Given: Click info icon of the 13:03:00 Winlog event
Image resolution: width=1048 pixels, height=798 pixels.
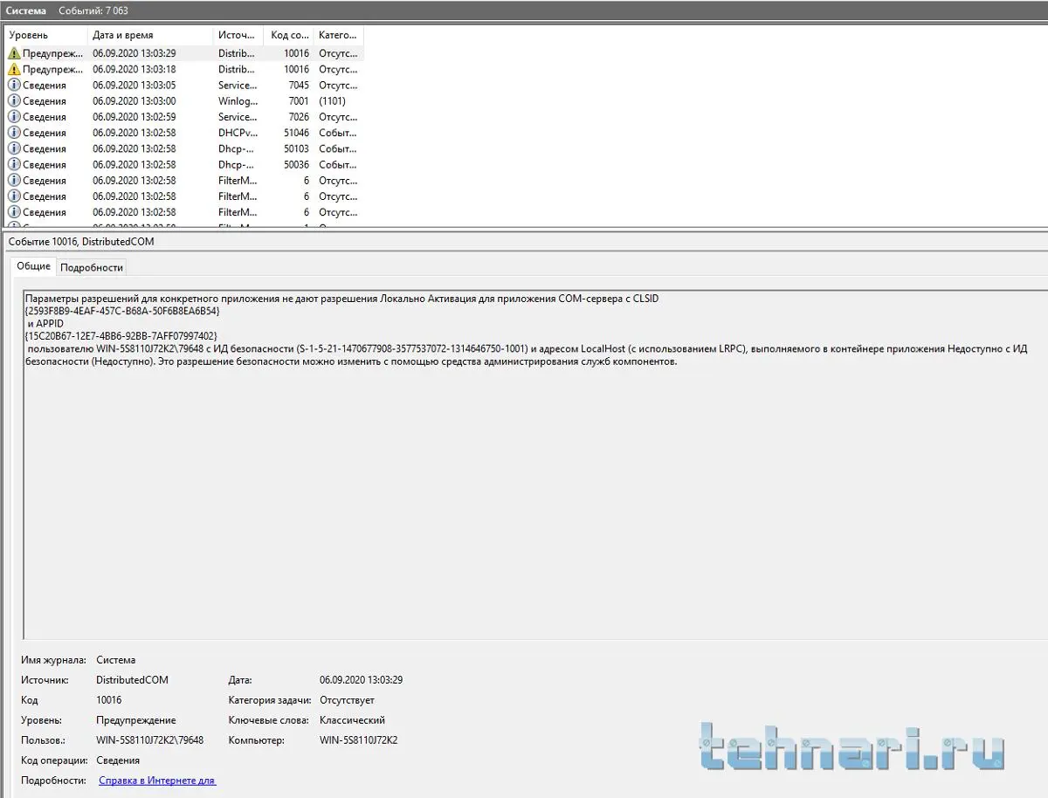Looking at the screenshot, I should tap(13, 101).
